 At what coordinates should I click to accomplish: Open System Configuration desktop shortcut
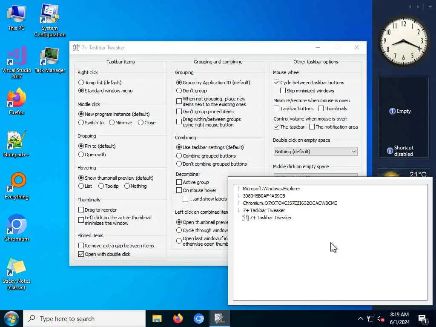(x=50, y=20)
